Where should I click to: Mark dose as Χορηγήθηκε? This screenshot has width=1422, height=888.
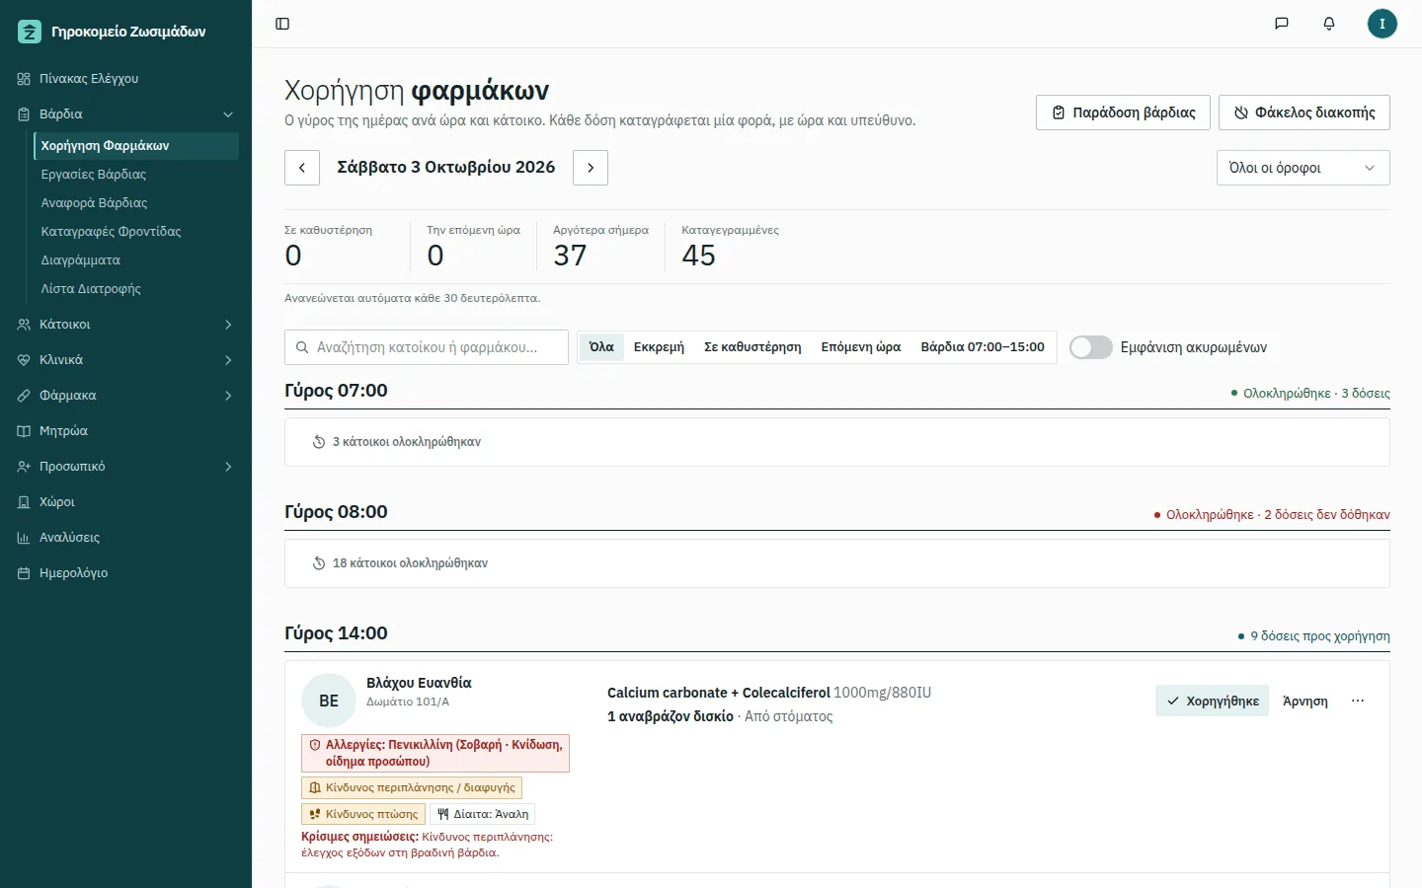pyautogui.click(x=1212, y=701)
